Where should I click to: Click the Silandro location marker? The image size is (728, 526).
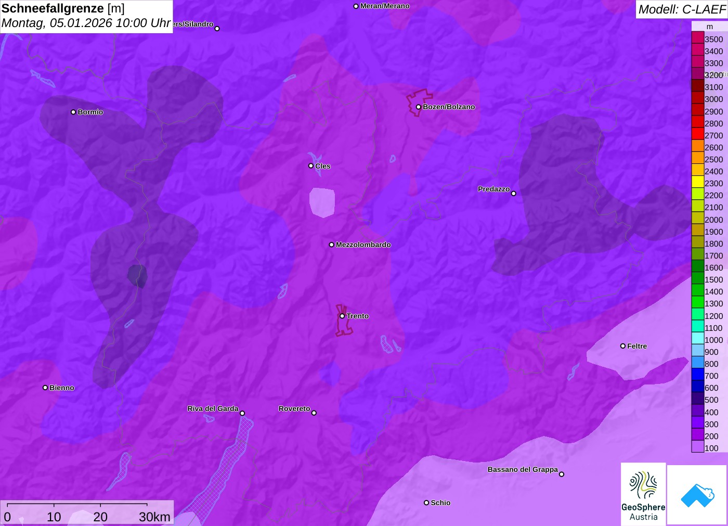pos(217,29)
